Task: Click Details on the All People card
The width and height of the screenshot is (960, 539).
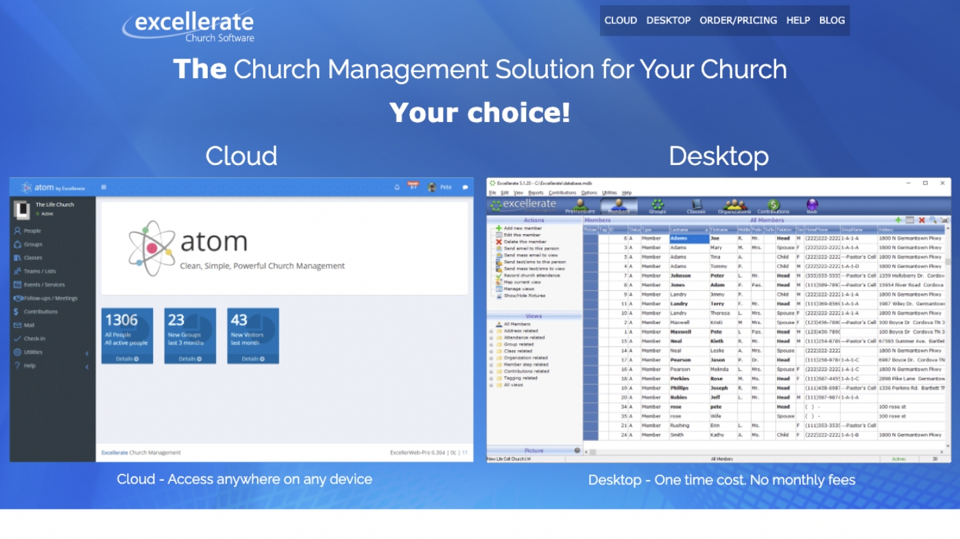Action: tap(127, 359)
